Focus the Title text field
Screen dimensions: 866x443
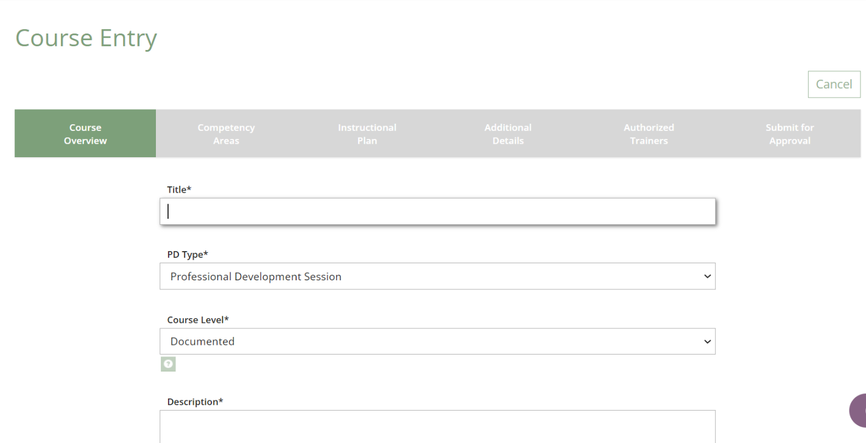pos(437,211)
